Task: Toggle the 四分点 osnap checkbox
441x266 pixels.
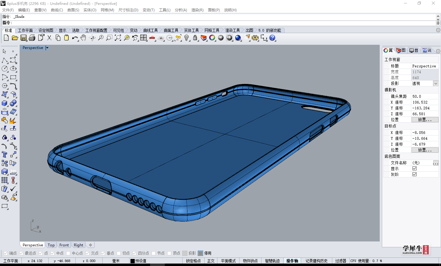Action: pos(134,253)
